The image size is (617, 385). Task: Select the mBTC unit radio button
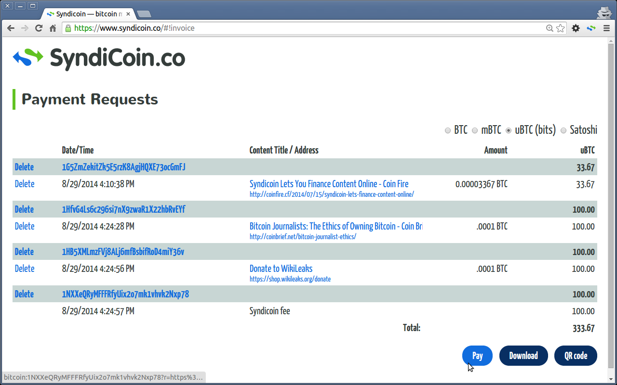pyautogui.click(x=475, y=130)
